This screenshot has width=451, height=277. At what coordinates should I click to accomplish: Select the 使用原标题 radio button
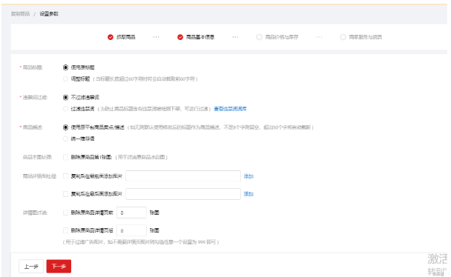[65, 67]
